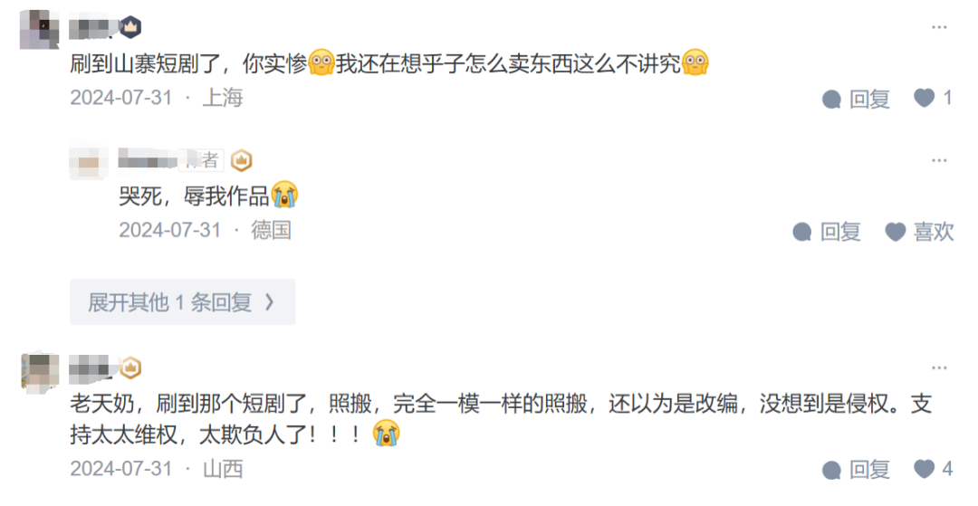Open more options for the Shanghai comment
This screenshot has height=506, width=978.
tap(939, 27)
